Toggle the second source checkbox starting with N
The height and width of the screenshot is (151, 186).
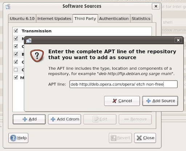pyautogui.click(x=16, y=39)
